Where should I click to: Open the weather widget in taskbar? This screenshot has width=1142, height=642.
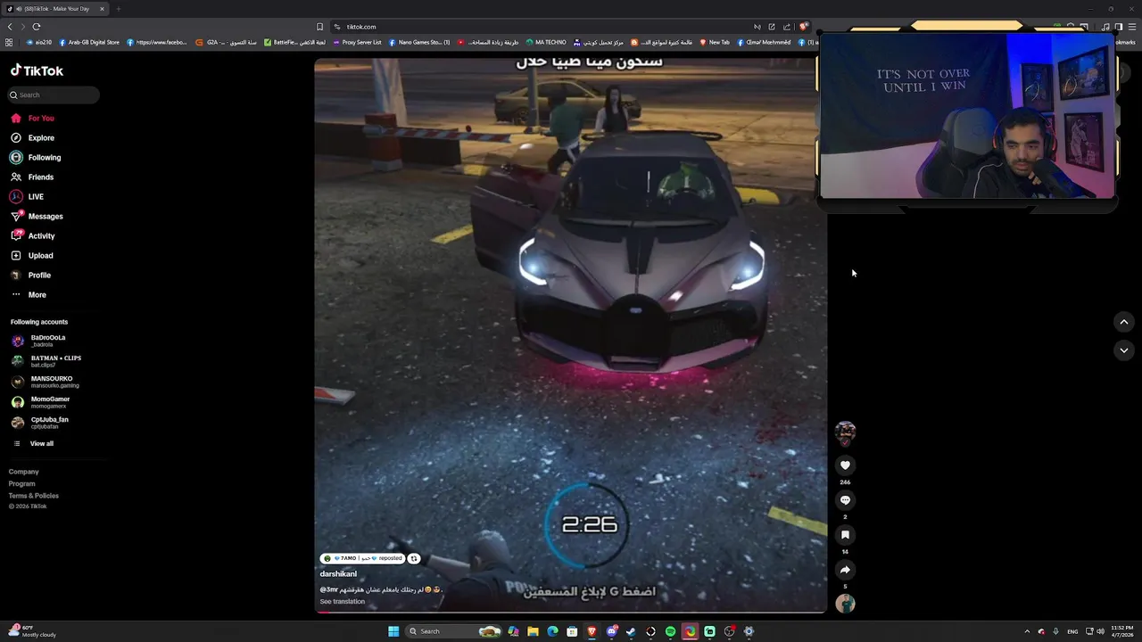[34, 631]
